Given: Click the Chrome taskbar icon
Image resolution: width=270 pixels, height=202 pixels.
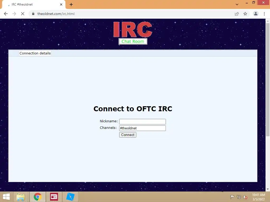Looking at the screenshot, I should pos(37,197).
